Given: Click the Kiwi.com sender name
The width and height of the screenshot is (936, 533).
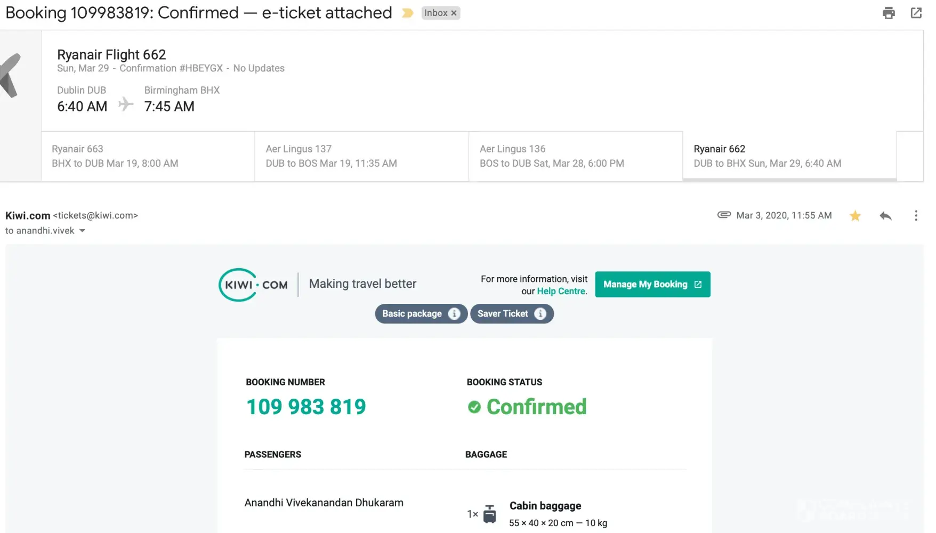Looking at the screenshot, I should (28, 215).
